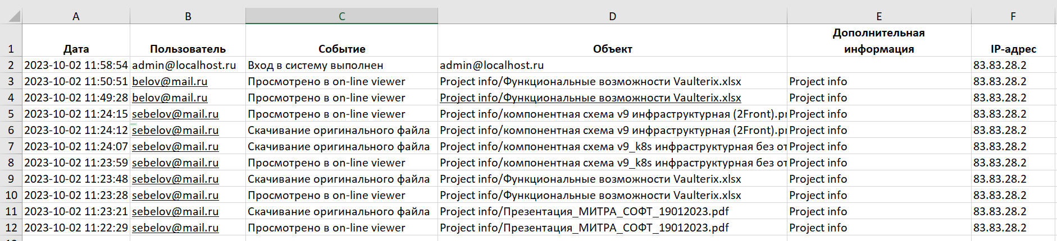Image resolution: width=1057 pixels, height=241 pixels.
Task: Open sebelov@mail.ru link in row 5
Action: pyautogui.click(x=175, y=114)
